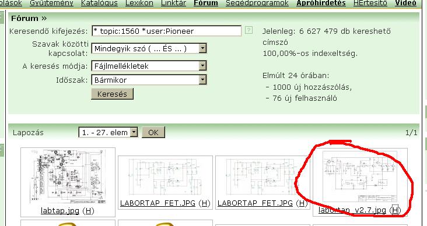
Task: Click the Keresés search button
Action: point(112,94)
